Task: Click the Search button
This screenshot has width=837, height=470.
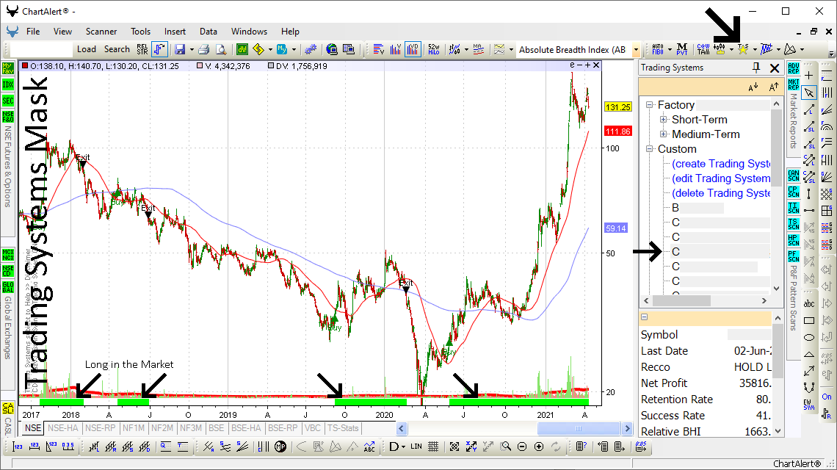Action: [117, 49]
